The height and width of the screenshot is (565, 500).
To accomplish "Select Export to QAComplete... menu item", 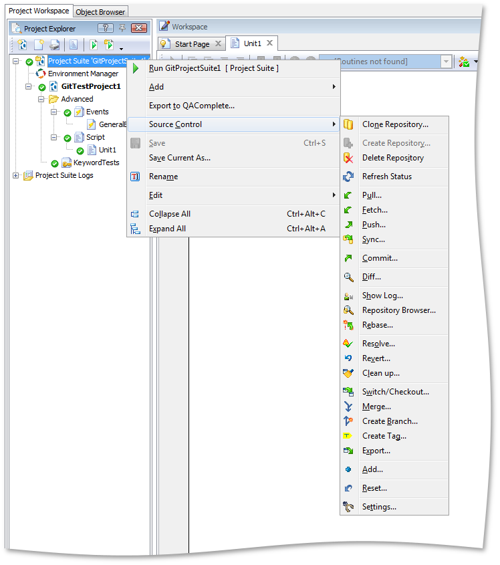I will (x=191, y=106).
